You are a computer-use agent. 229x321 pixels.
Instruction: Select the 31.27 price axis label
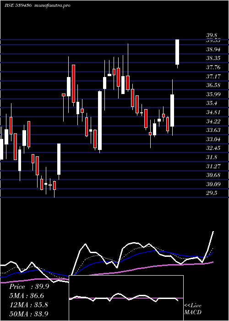(213, 166)
